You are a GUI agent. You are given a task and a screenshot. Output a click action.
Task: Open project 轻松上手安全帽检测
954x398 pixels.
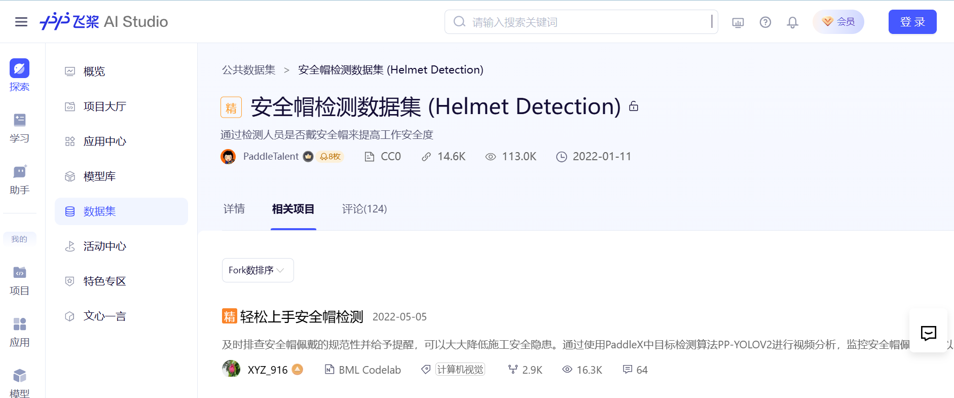(x=302, y=317)
